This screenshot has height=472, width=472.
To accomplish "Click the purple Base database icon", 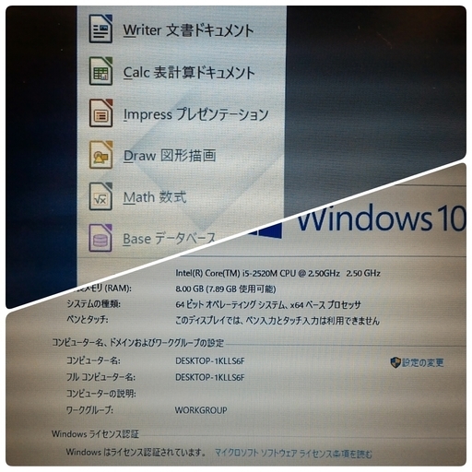I will (100, 238).
